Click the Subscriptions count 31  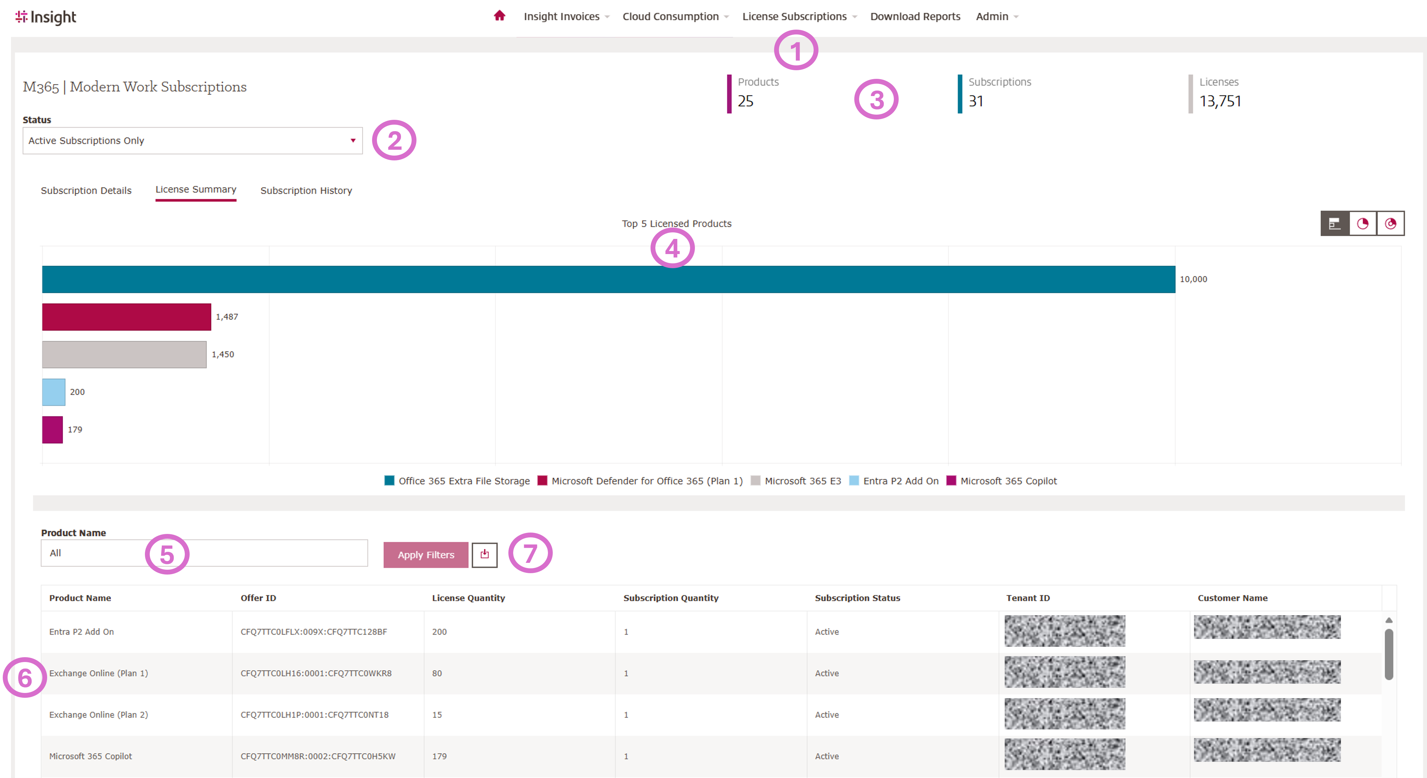(975, 101)
